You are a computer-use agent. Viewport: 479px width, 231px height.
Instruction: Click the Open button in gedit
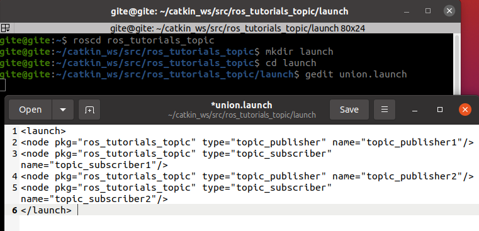pos(30,110)
